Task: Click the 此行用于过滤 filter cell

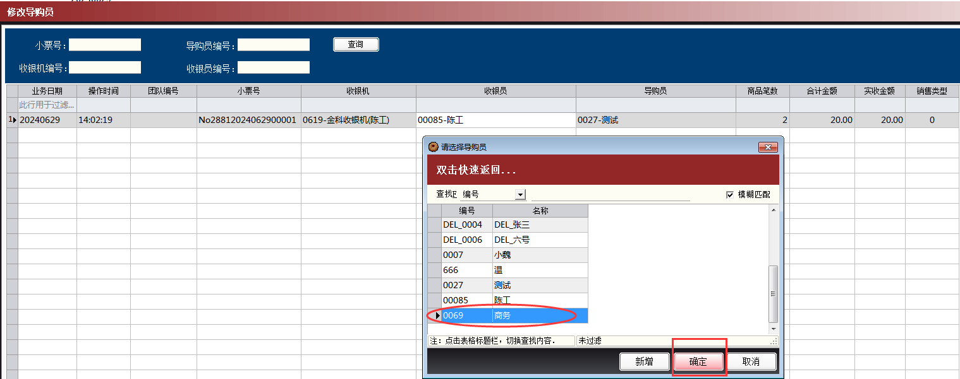Action: [x=47, y=105]
